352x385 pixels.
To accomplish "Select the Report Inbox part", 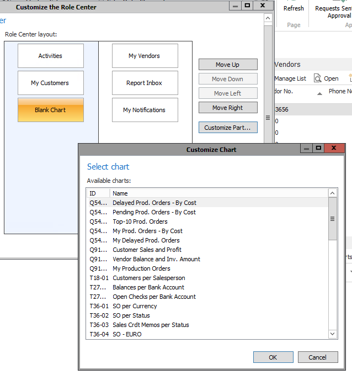I will (x=145, y=83).
